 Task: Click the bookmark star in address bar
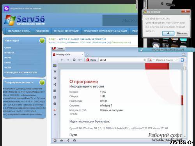(144, 60)
